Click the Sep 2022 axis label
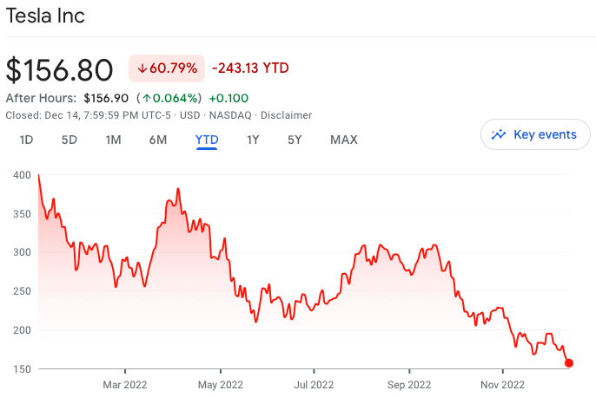The width and height of the screenshot is (596, 397). tap(408, 384)
